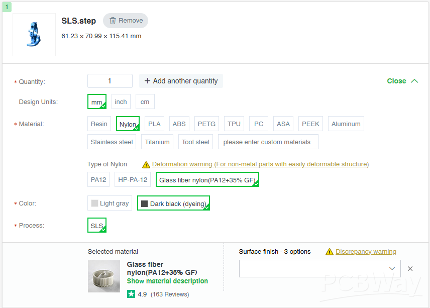Expand Show material description
Viewport: 430px width, 308px height.
pos(167,281)
